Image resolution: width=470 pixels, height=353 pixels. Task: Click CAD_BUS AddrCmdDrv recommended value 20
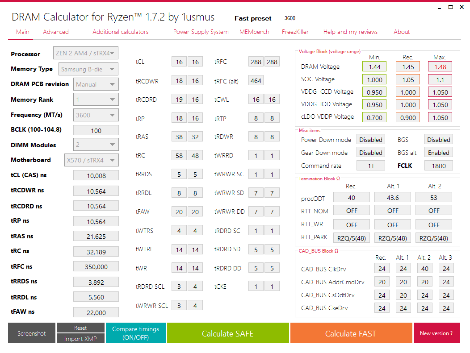382,282
